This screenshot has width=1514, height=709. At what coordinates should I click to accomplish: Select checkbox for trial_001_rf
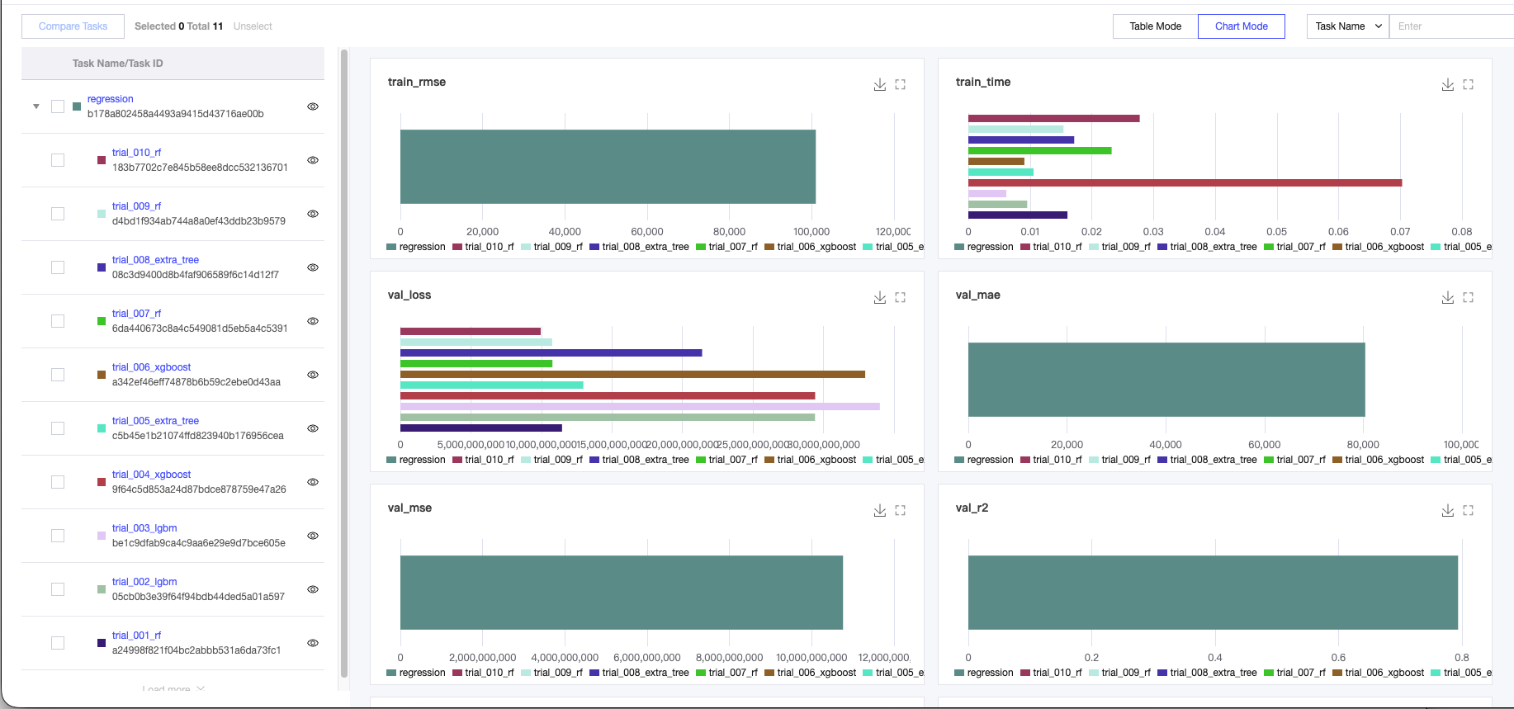[58, 643]
